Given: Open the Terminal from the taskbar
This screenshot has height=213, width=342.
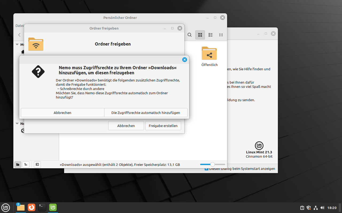Looking at the screenshot, I should click(x=42, y=207).
